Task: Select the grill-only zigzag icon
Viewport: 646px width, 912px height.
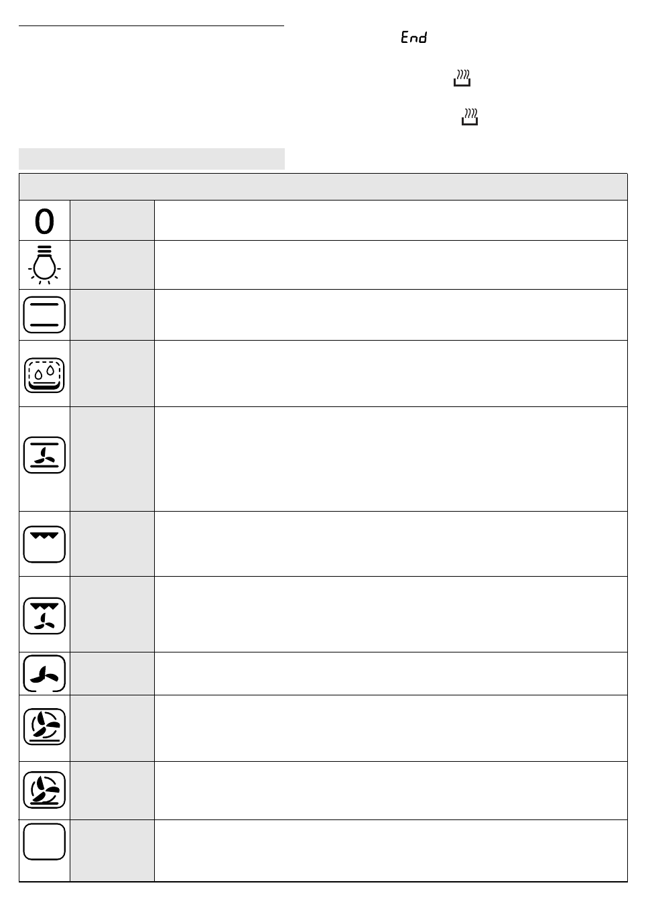Action: pyautogui.click(x=44, y=544)
